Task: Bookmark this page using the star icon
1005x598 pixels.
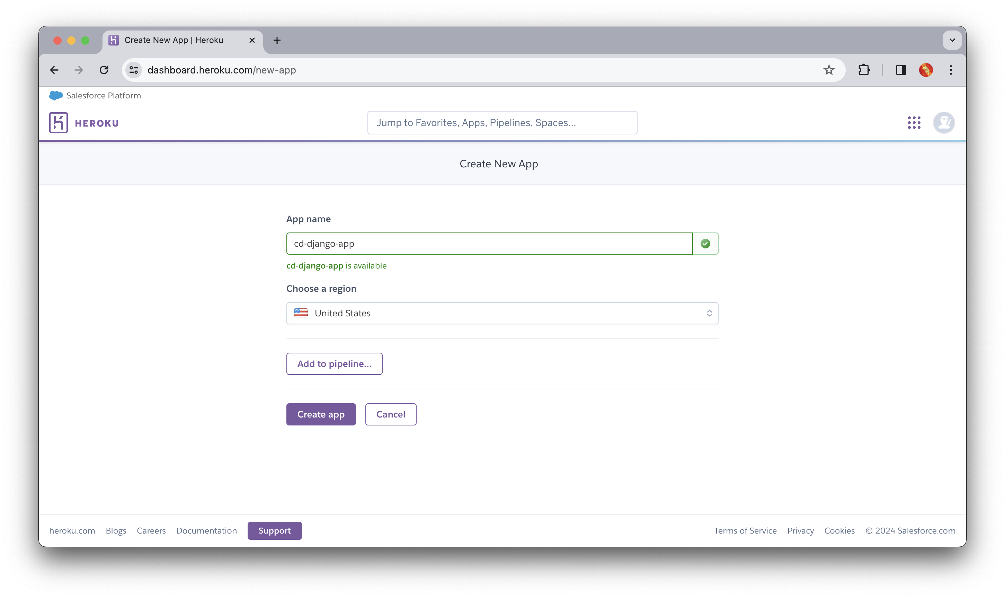Action: (829, 70)
